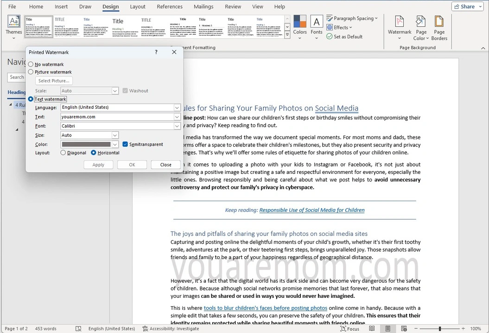Open help in Printed Watermark dialog
This screenshot has width=489, height=333.
156,52
